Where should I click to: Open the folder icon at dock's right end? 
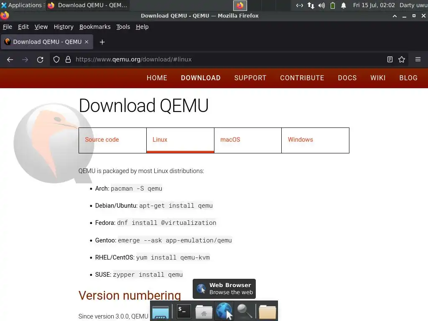[267, 312]
